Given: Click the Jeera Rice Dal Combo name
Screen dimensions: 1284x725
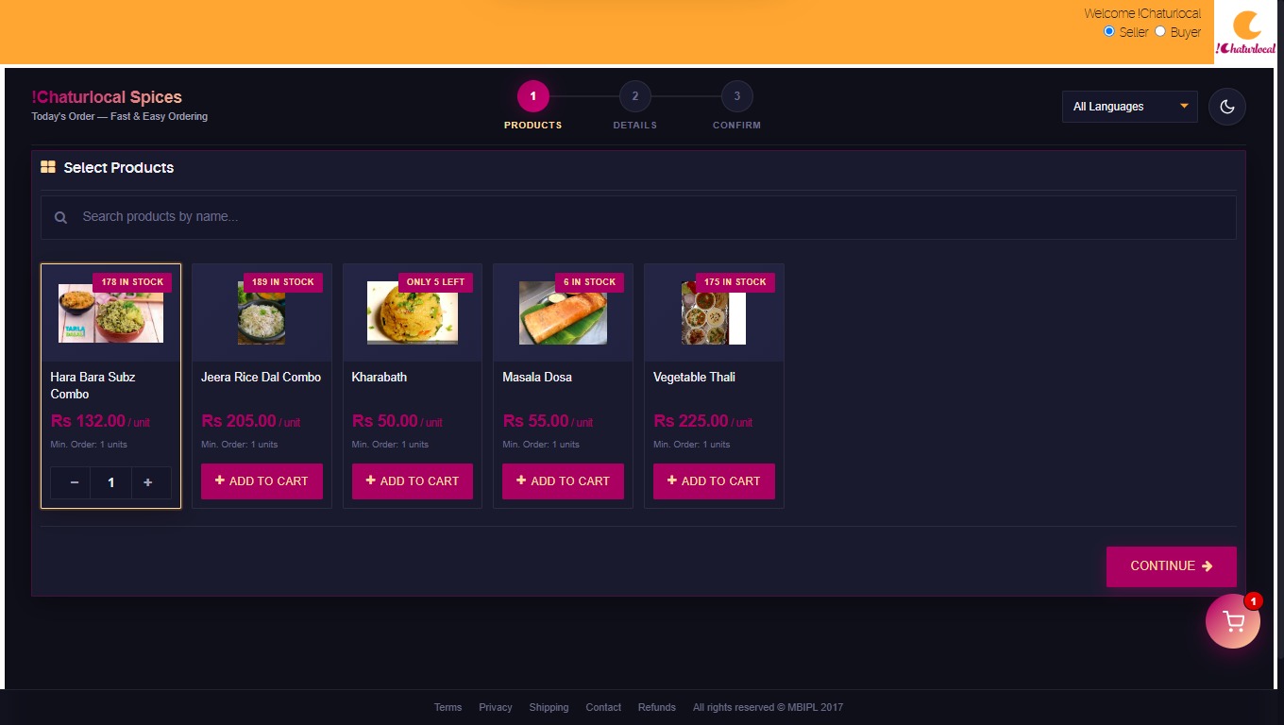Looking at the screenshot, I should coord(262,377).
